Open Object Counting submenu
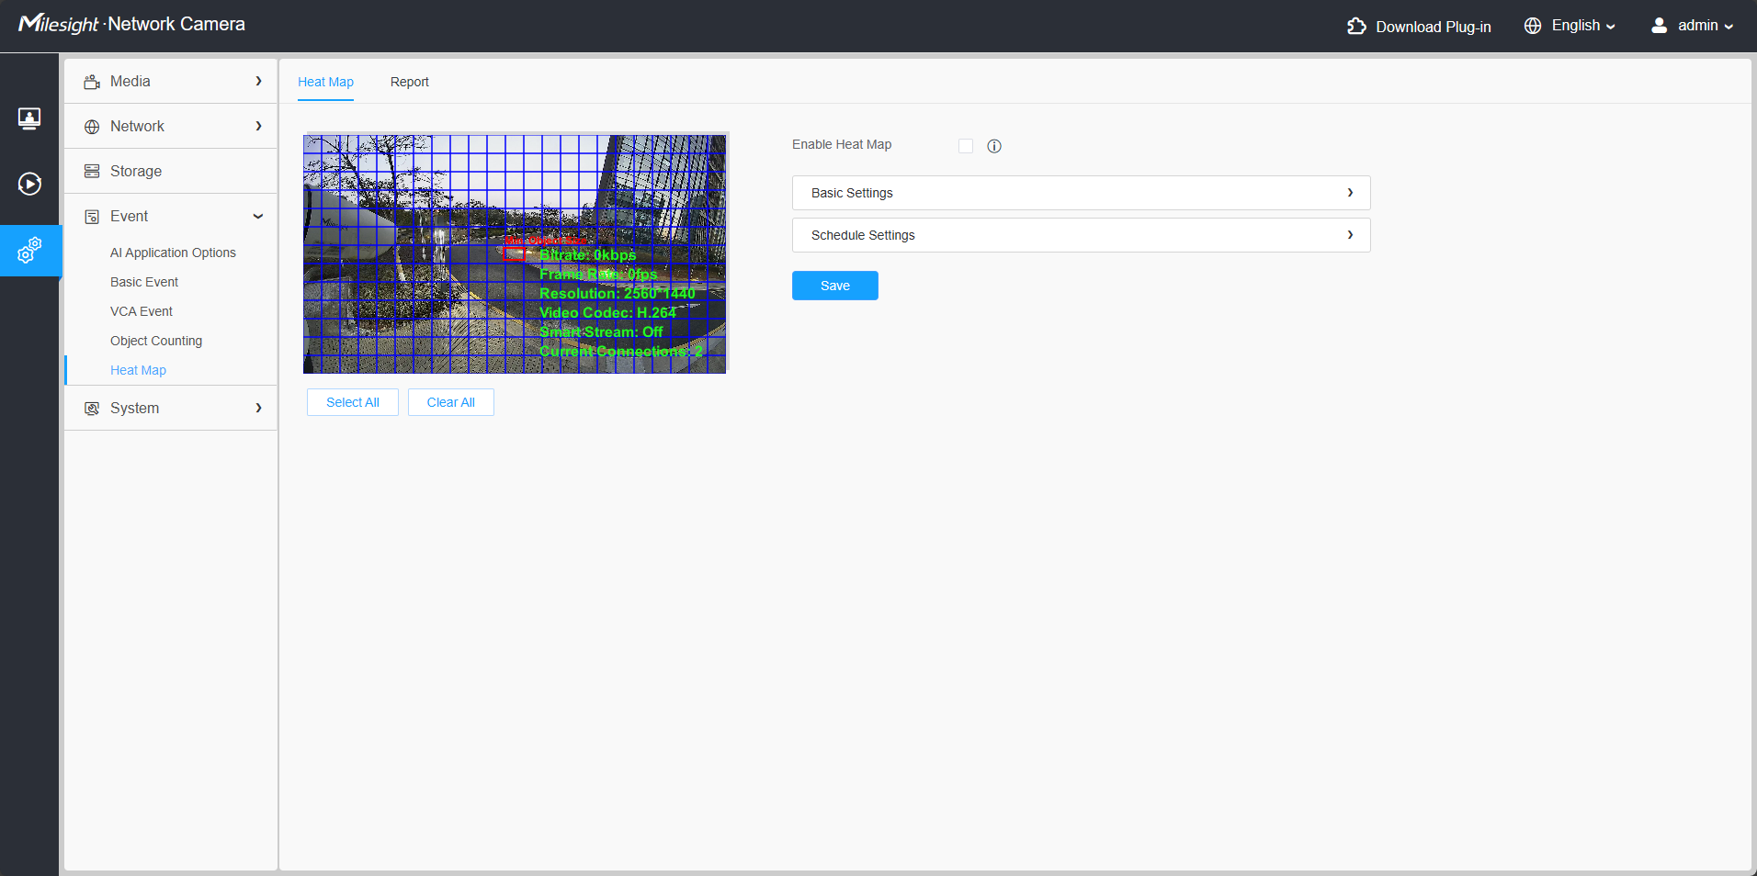1757x876 pixels. coord(156,341)
